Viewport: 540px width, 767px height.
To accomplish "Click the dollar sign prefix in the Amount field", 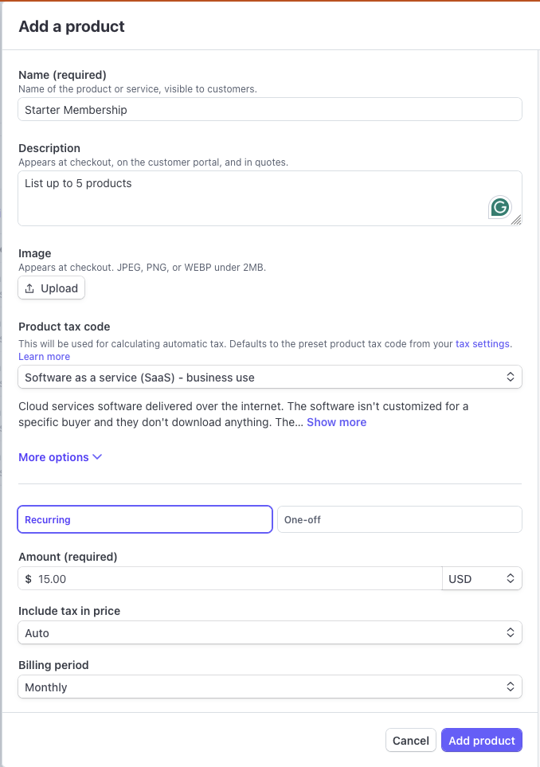I will [x=29, y=579].
